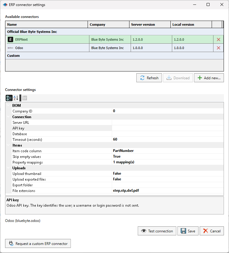Select the Timeout (seconds) property label

click(x=27, y=140)
